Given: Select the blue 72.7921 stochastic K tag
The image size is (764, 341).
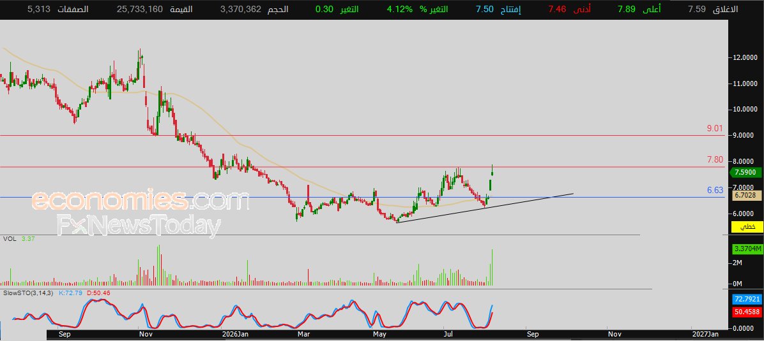Looking at the screenshot, I should pyautogui.click(x=747, y=298).
